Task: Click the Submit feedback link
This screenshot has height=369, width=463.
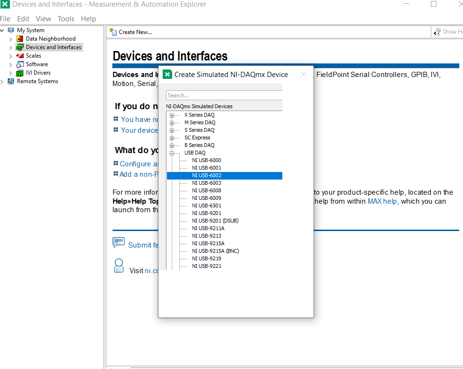Action: (143, 245)
